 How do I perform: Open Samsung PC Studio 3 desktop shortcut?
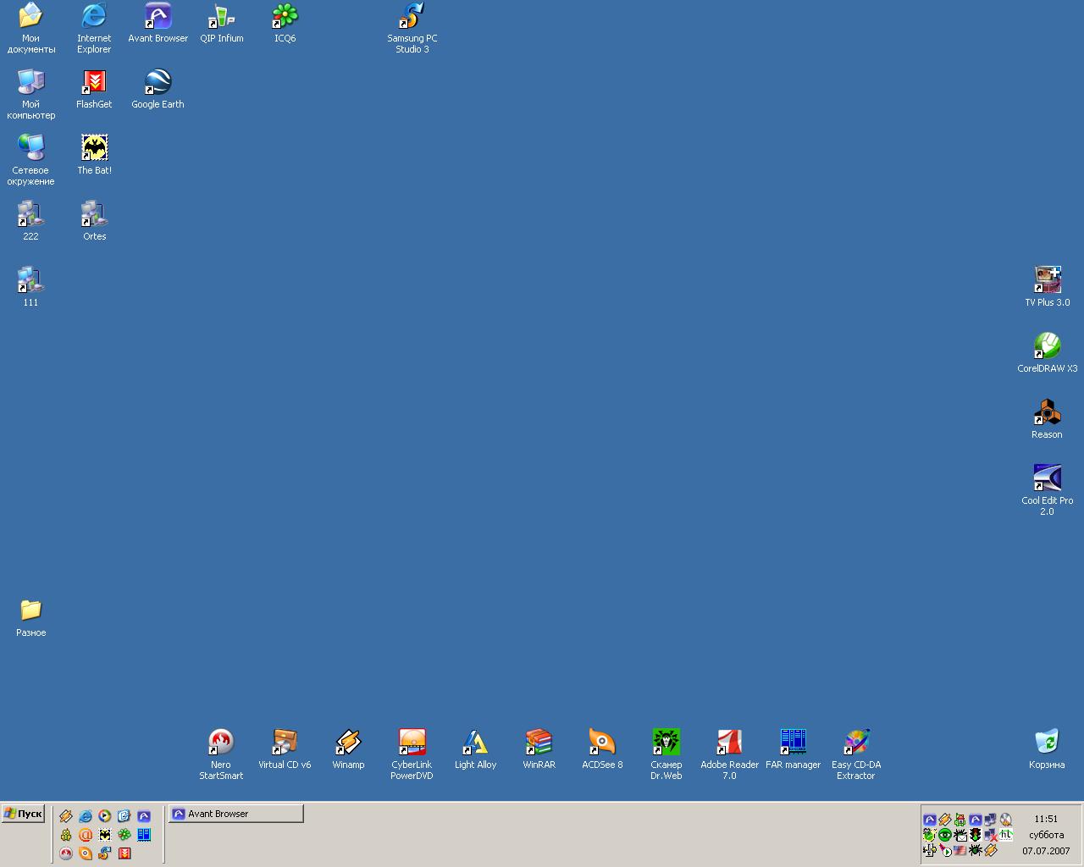[x=412, y=28]
